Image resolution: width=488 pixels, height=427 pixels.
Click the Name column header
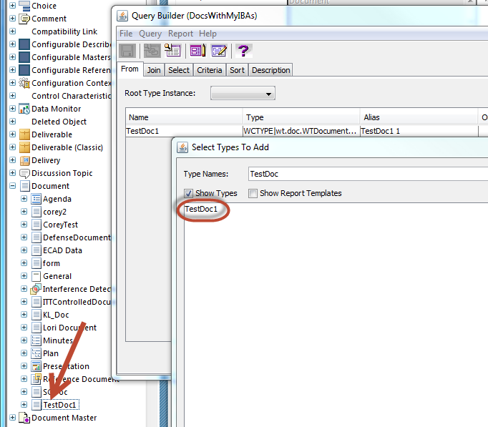184,117
